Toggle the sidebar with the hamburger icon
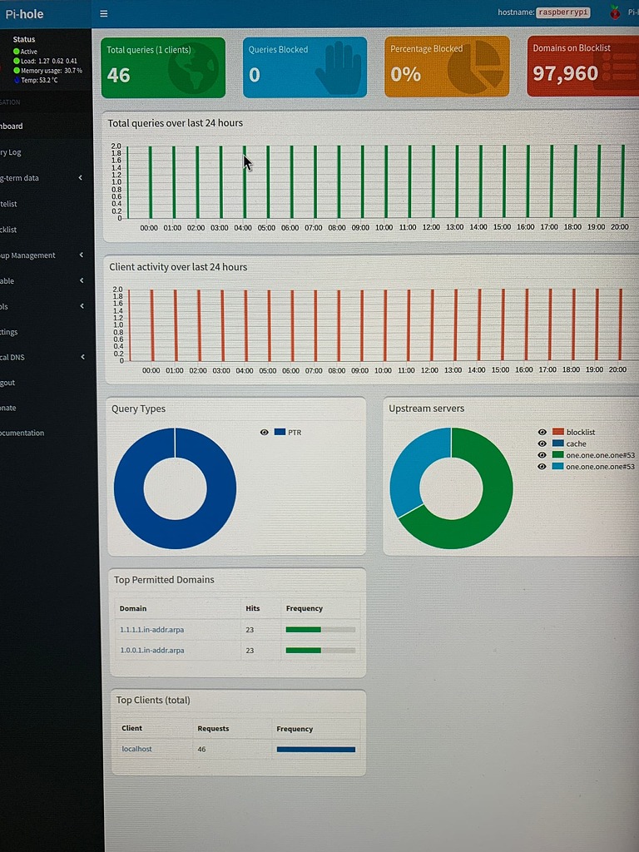 (x=104, y=13)
